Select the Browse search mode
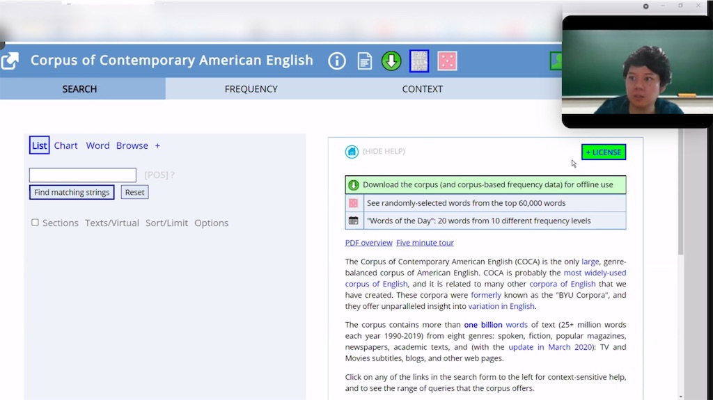Screen dimensions: 713x400 pos(132,145)
